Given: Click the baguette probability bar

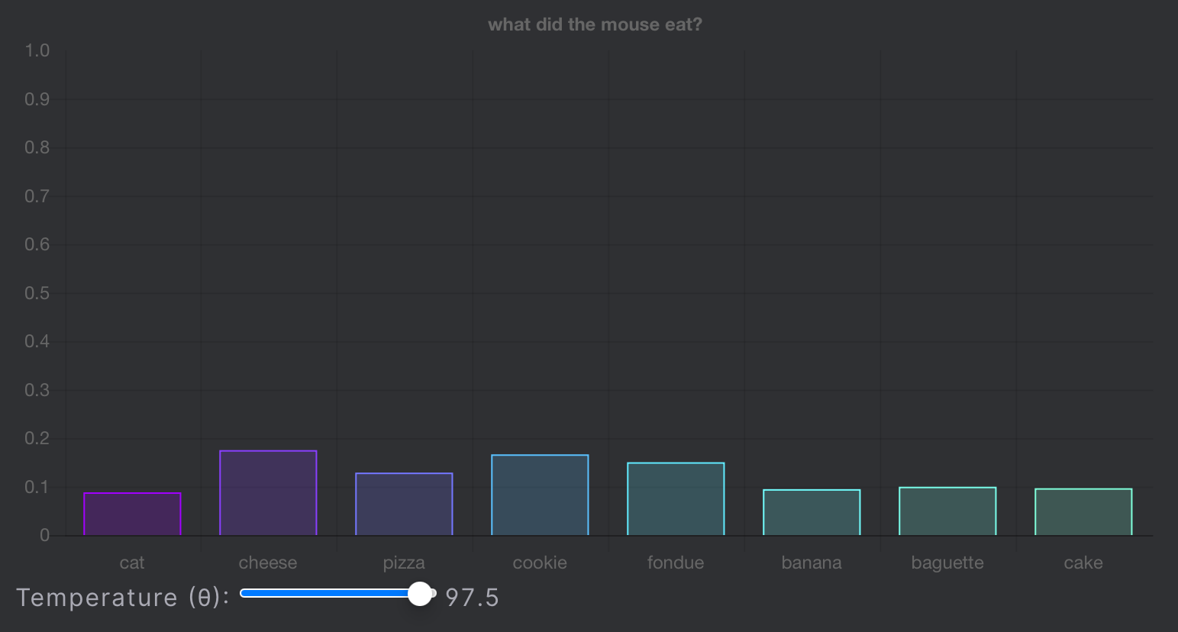Looking at the screenshot, I should point(947,511).
